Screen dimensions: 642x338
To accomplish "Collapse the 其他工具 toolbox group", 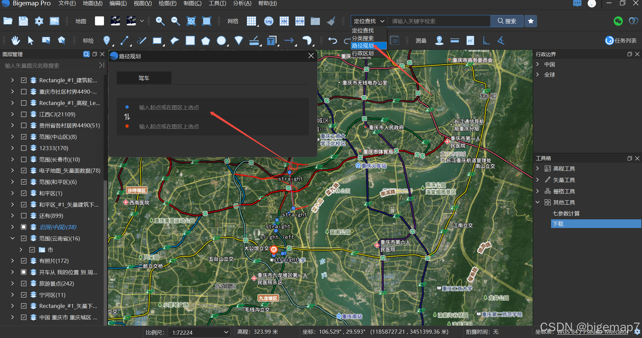I will click(x=538, y=202).
